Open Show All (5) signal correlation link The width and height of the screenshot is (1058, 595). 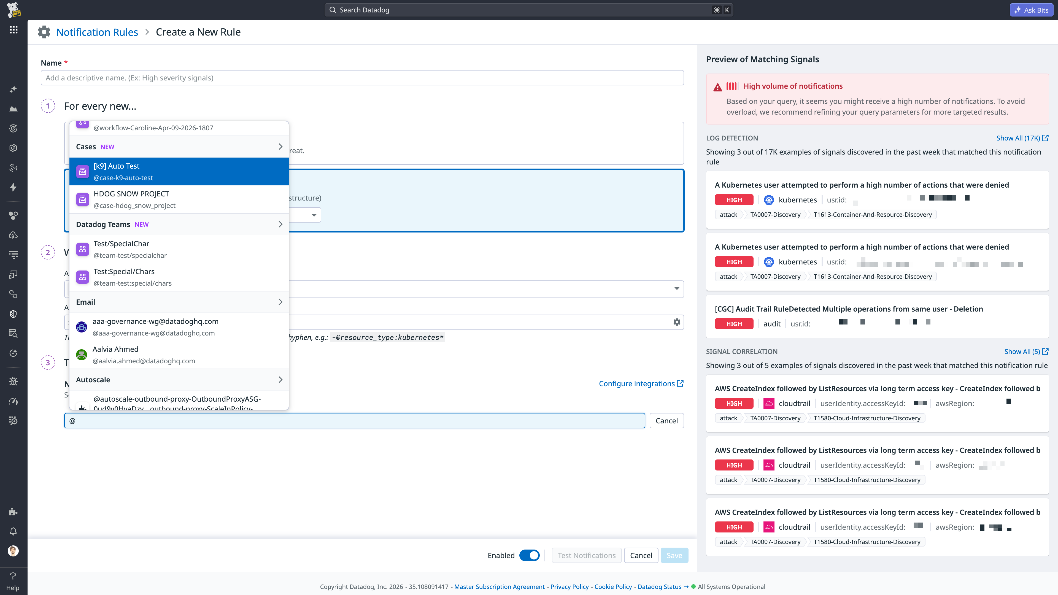coord(1026,351)
